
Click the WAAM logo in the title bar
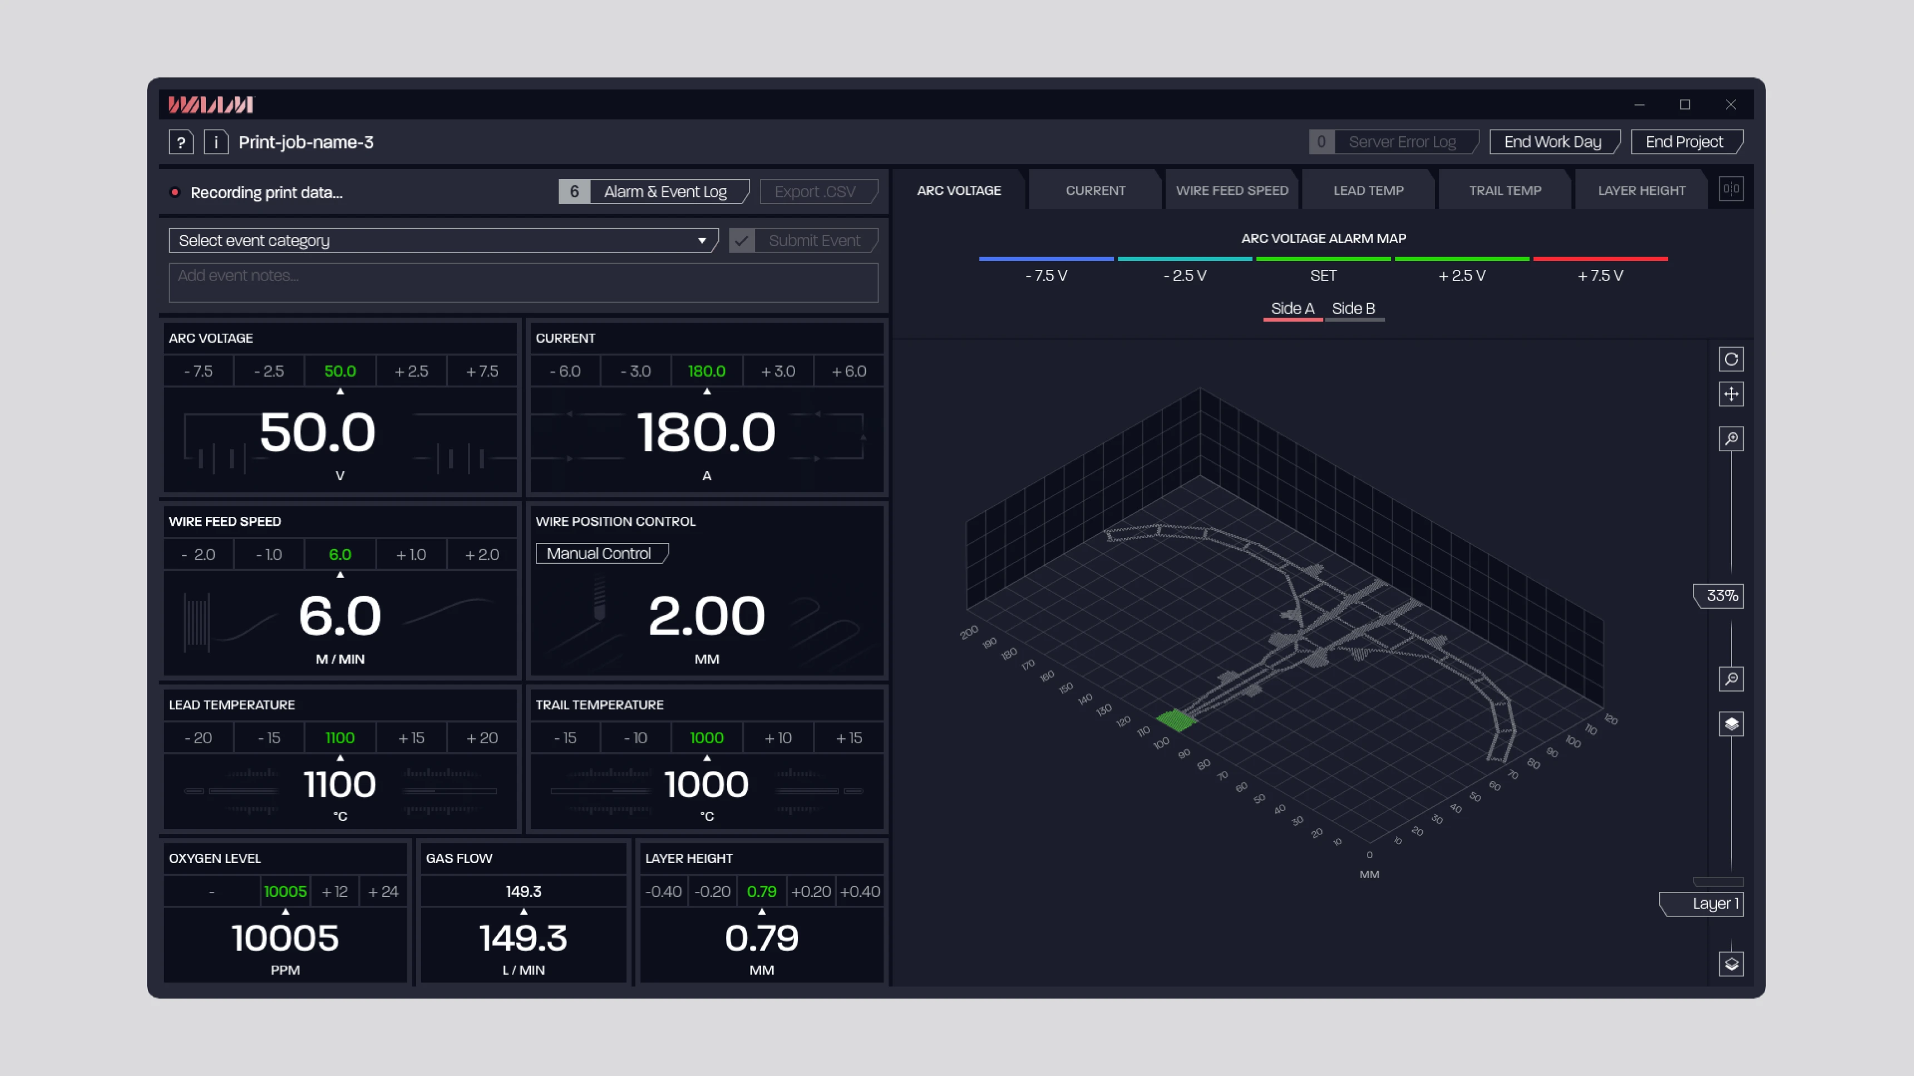point(210,105)
